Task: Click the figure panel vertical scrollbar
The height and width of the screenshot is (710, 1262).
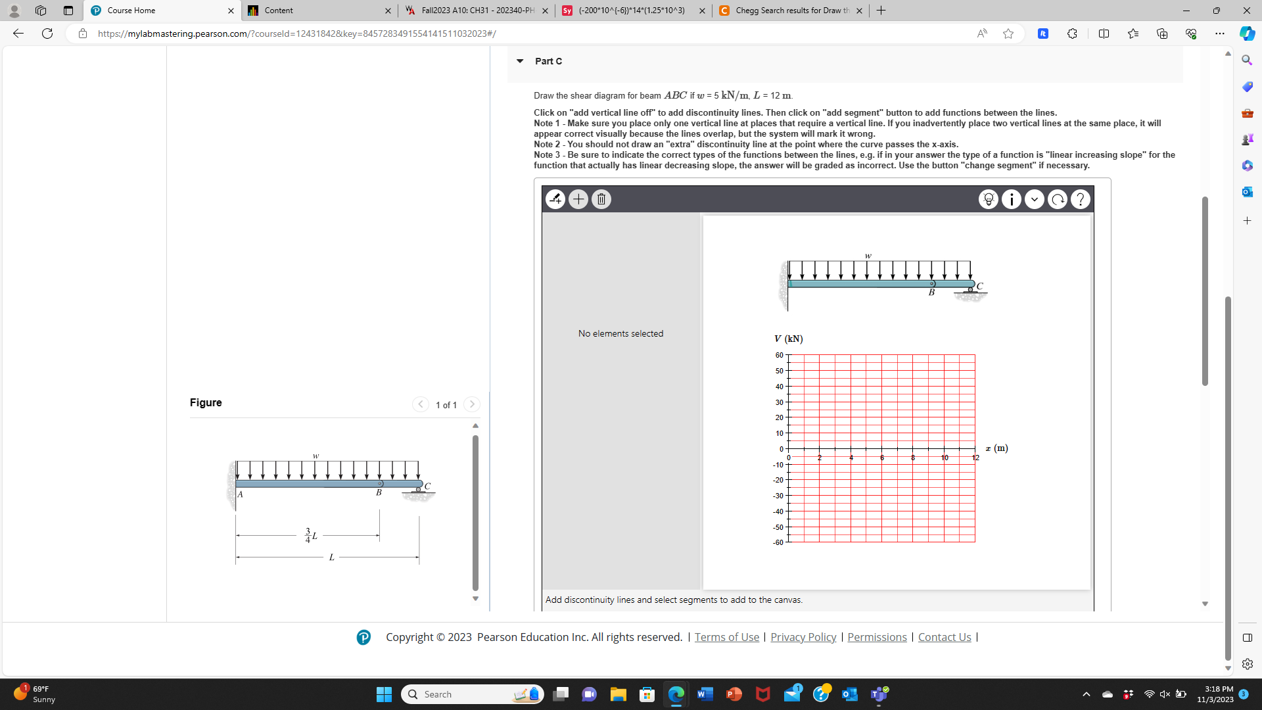Action: (475, 513)
